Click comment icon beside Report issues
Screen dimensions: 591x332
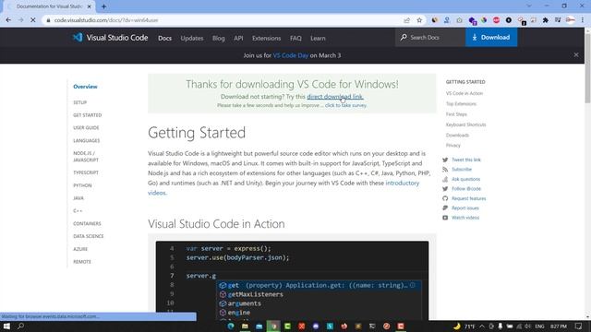(x=445, y=207)
